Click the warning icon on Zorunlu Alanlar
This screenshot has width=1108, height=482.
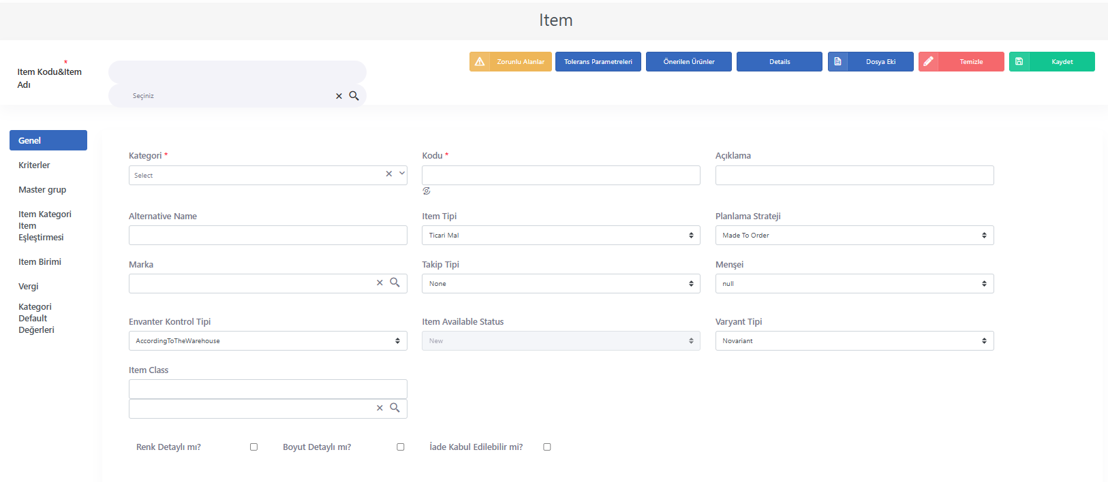480,61
